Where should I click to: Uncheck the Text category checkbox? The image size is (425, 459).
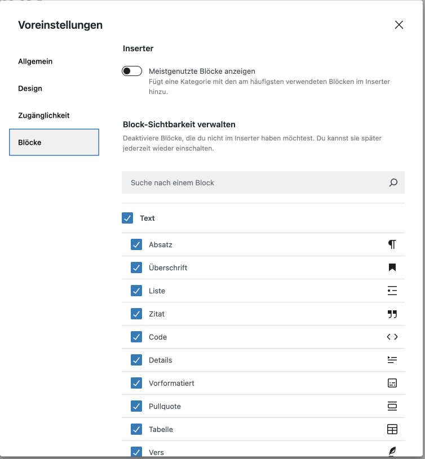point(127,218)
